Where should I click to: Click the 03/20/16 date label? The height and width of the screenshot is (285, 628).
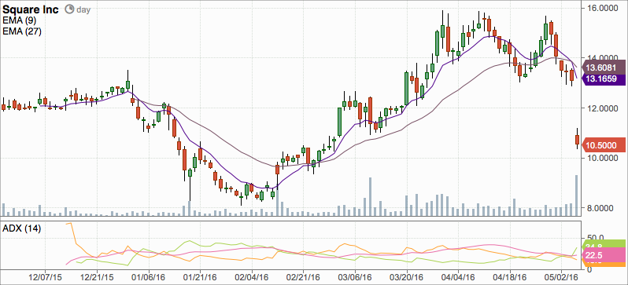pos(407,276)
